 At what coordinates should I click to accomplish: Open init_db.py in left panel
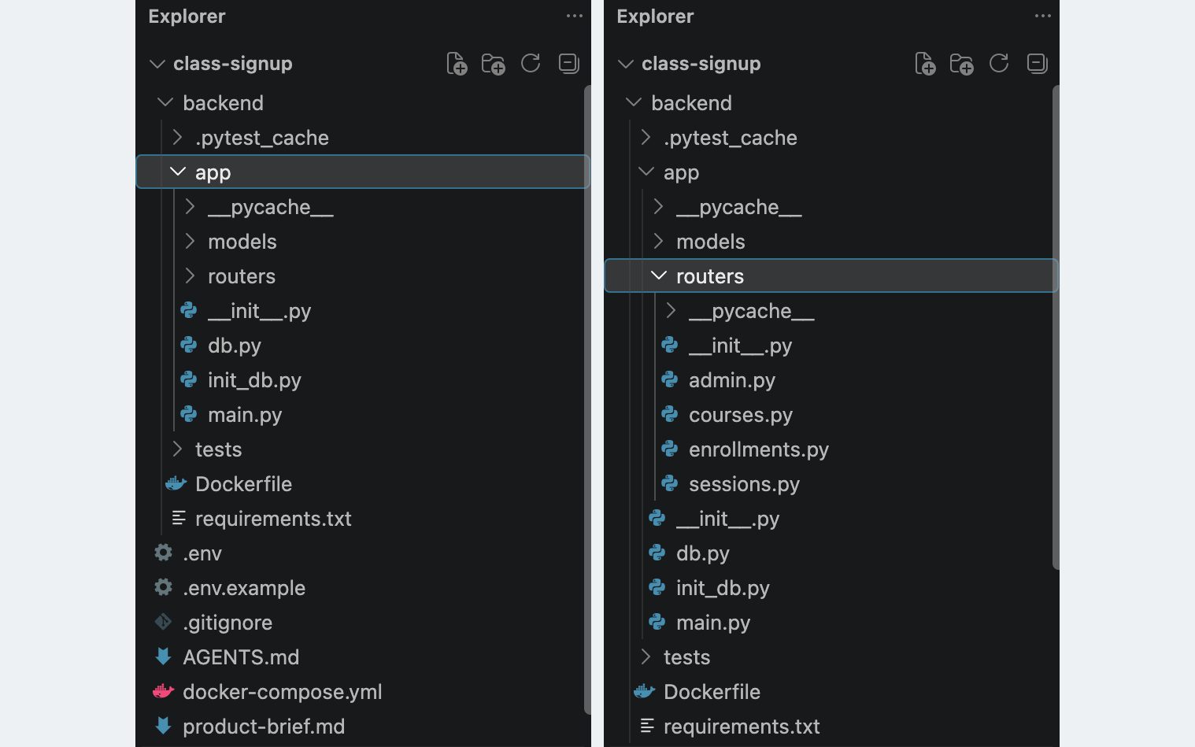click(x=254, y=380)
